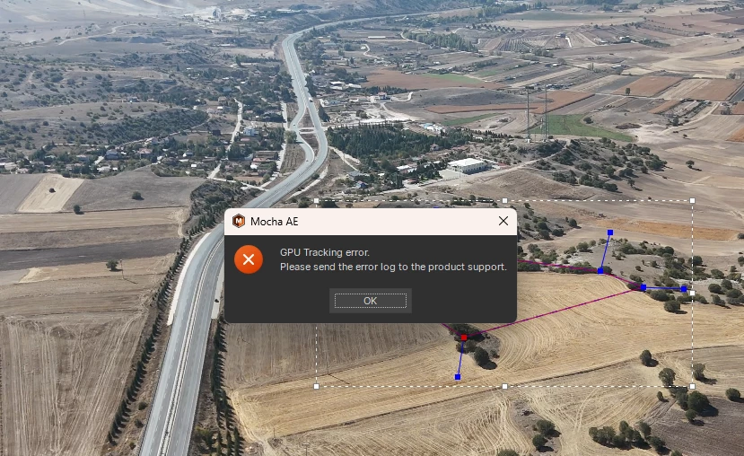744x456 pixels.
Task: Click the Mocha AE dialog title text
Action: click(x=275, y=222)
